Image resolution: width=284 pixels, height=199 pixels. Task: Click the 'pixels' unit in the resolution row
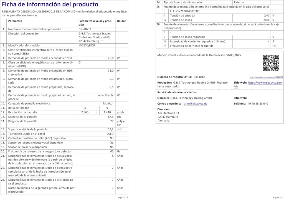(x=120, y=112)
